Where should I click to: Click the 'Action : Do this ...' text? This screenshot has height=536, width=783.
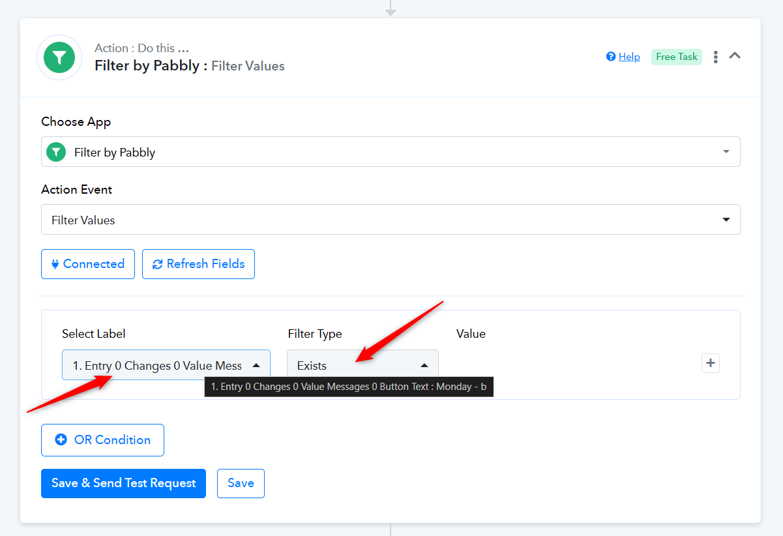pos(142,48)
